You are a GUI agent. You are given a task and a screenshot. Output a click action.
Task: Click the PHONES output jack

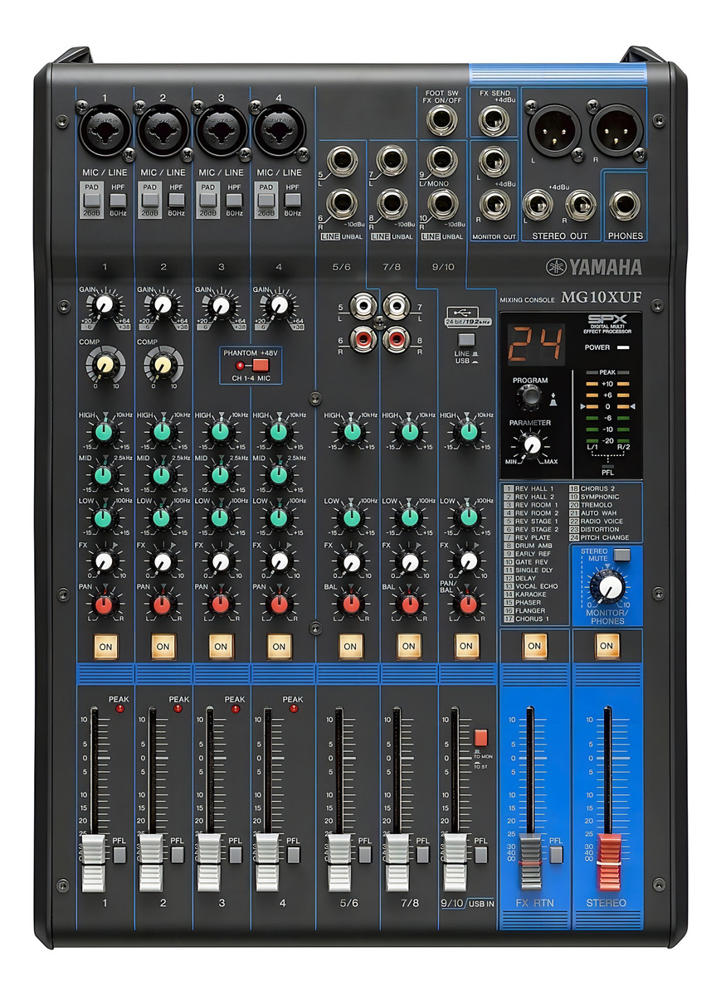point(625,205)
